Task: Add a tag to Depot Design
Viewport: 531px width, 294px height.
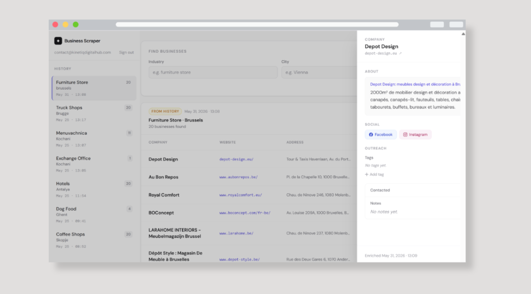Action: coord(374,175)
